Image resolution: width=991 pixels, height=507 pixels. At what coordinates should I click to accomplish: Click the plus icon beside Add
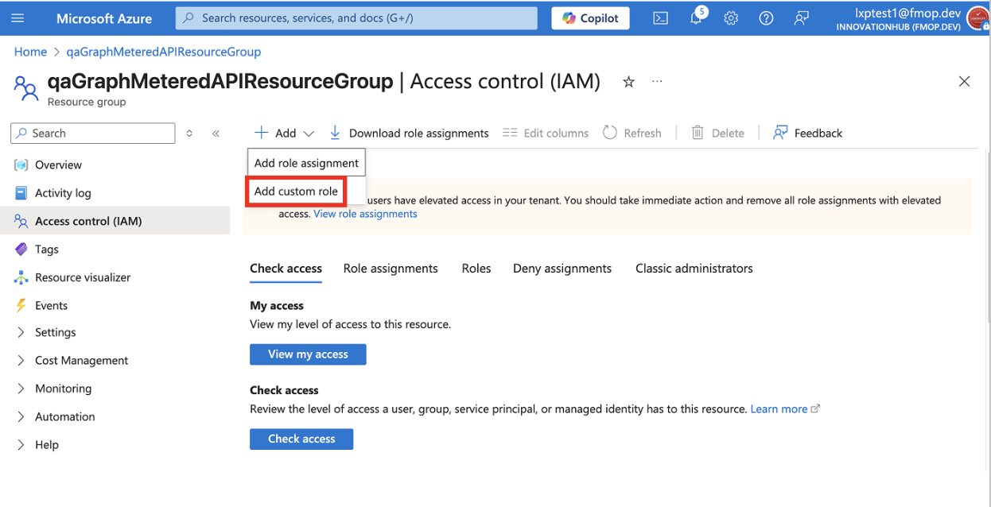point(261,133)
